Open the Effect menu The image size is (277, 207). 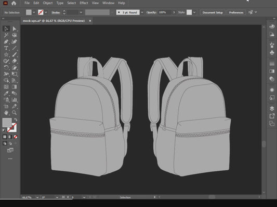tap(84, 3)
